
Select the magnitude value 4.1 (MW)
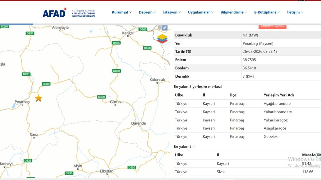[x=250, y=35]
